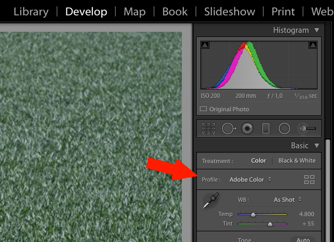Viewport: 334px width, 242px height.
Task: Switch to the Library module
Action: [x=31, y=12]
